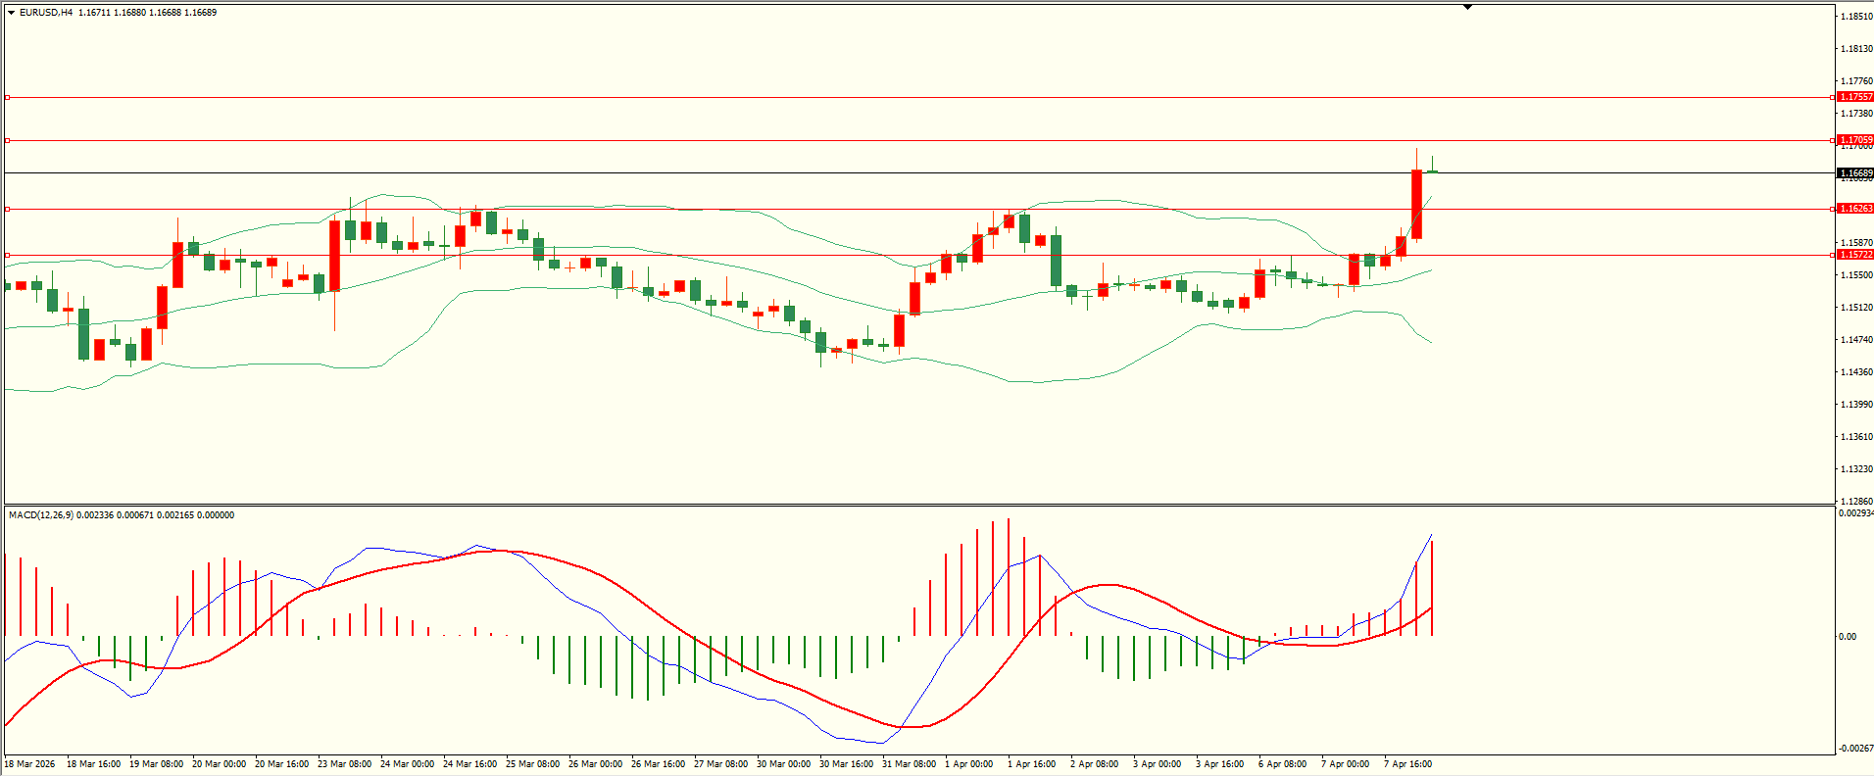The image size is (1874, 777).
Task: Click the black triangle beside EURUSD,H4
Action: click(11, 13)
